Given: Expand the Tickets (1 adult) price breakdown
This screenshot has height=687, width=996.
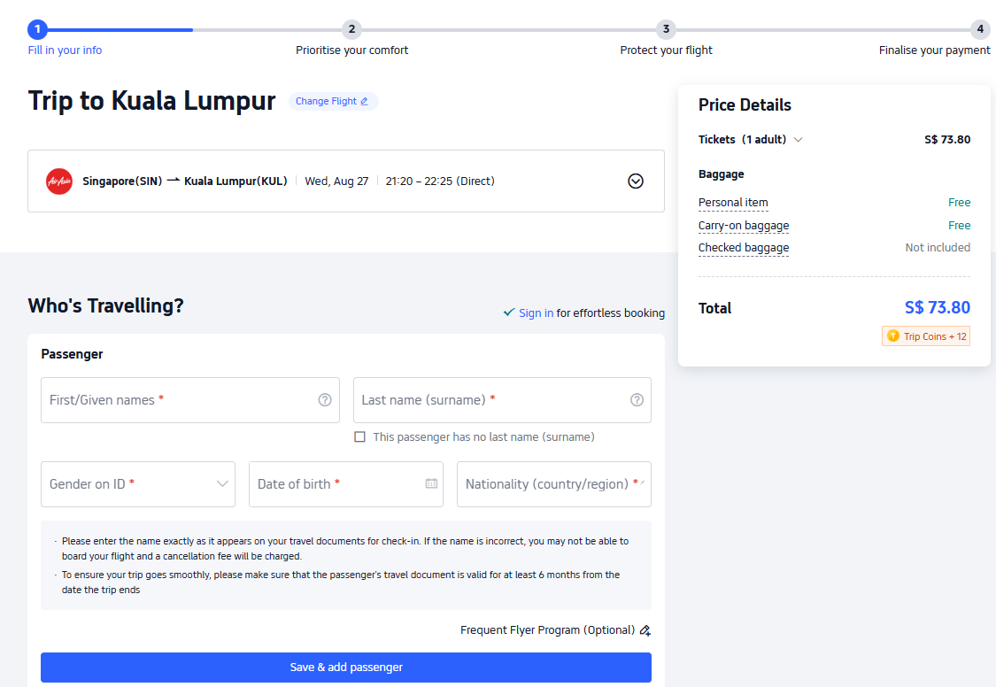Looking at the screenshot, I should coord(798,139).
